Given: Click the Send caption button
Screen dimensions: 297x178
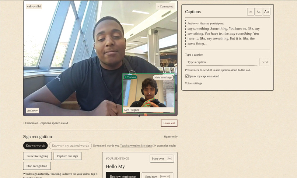Looking at the screenshot, I should 265,62.
